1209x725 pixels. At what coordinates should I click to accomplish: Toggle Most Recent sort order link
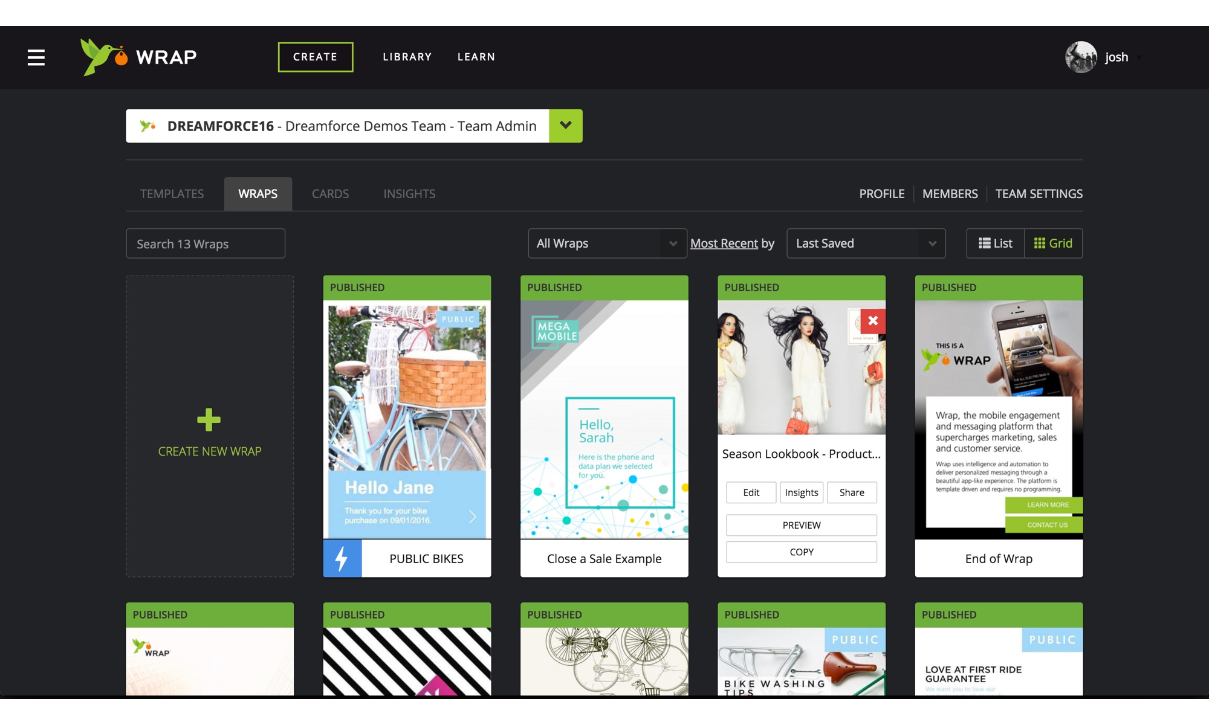pos(724,243)
